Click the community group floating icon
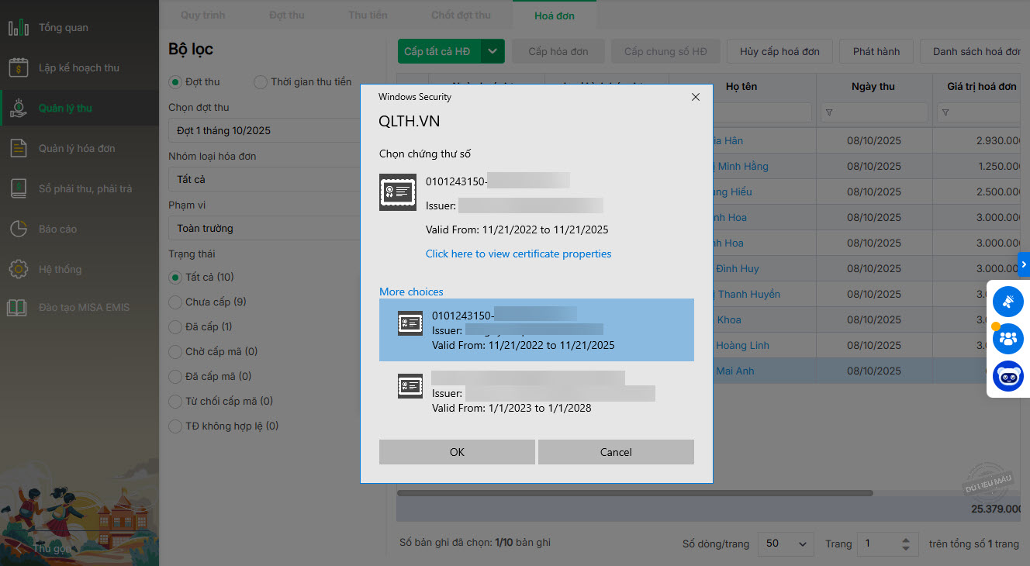Viewport: 1030px width, 566px height. point(1008,339)
